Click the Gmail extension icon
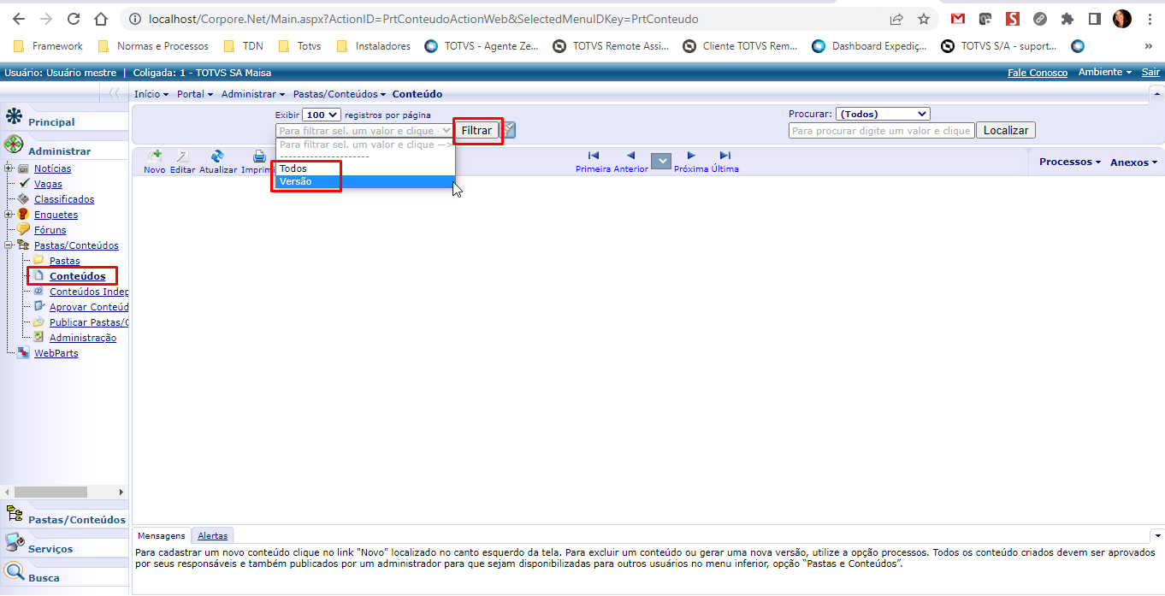The width and height of the screenshot is (1165, 596). 958,19
